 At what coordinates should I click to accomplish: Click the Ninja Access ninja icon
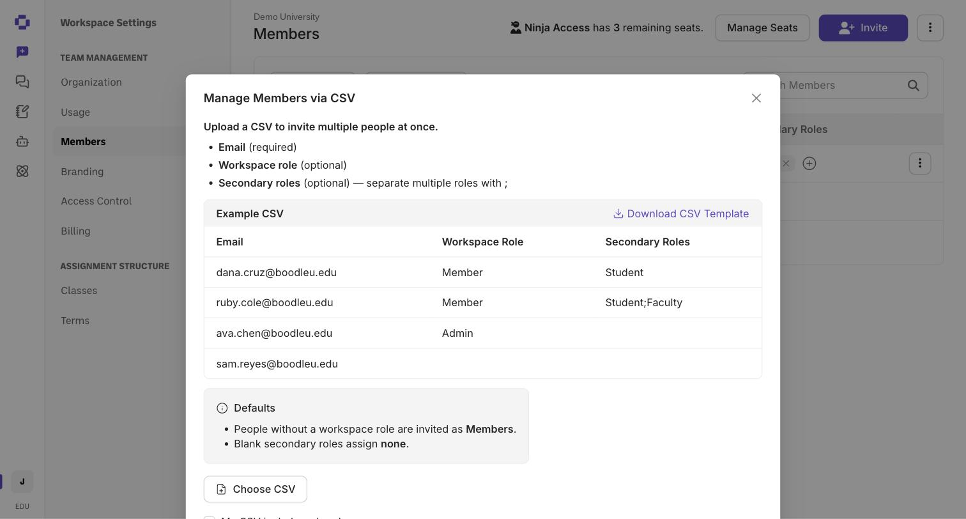516,27
